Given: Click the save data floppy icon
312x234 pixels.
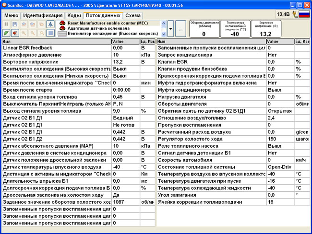Looking at the screenshot, I should point(15,24).
